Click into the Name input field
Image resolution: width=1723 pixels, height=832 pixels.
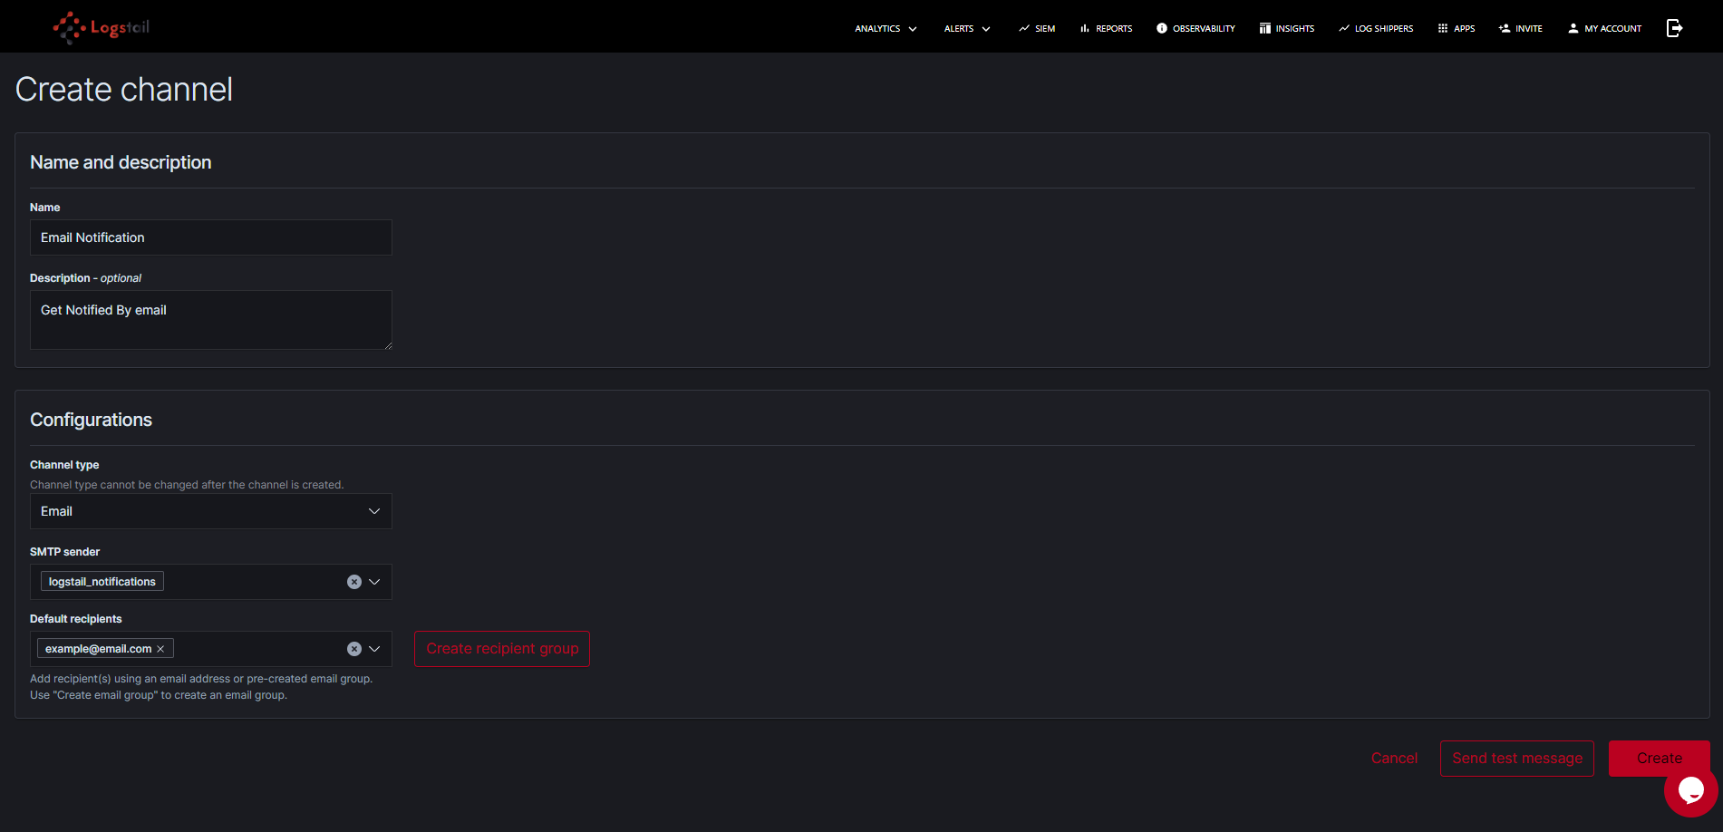click(x=211, y=237)
